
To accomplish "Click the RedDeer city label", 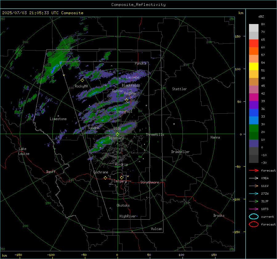I will 130,93.
